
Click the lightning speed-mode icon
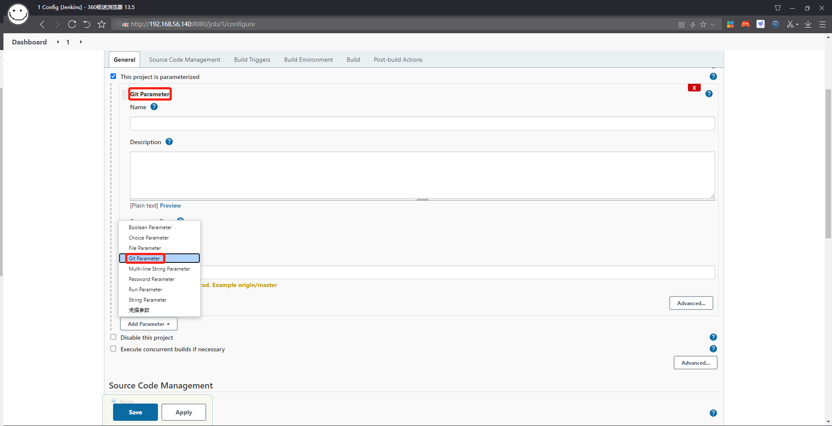(693, 25)
